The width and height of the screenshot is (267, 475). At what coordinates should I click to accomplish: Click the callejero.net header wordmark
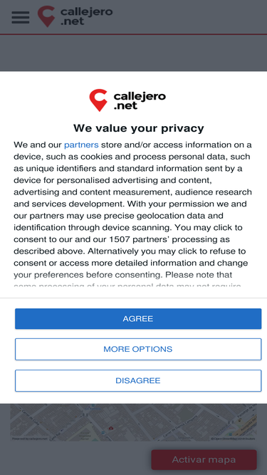coord(86,16)
